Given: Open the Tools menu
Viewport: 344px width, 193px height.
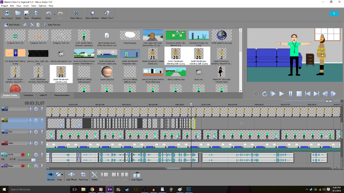Looking at the screenshot, I should [33, 6].
